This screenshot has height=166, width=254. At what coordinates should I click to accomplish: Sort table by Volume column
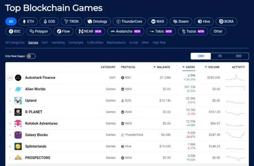(x=212, y=67)
